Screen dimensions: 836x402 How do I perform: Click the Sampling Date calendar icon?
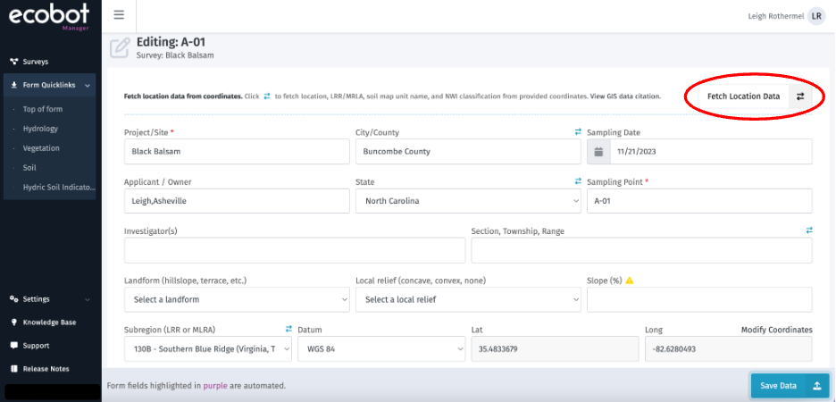coord(598,152)
